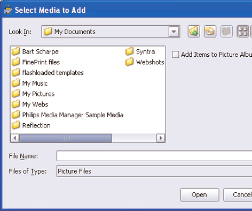
Task: Click the scrollbar right arrow
Action: point(161,138)
